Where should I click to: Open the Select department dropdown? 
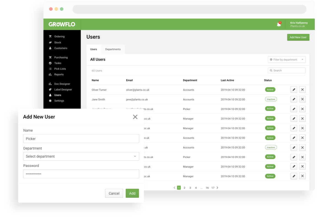click(x=81, y=156)
